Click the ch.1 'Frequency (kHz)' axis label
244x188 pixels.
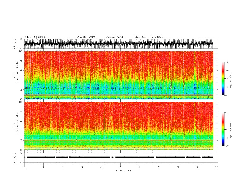click(17, 71)
